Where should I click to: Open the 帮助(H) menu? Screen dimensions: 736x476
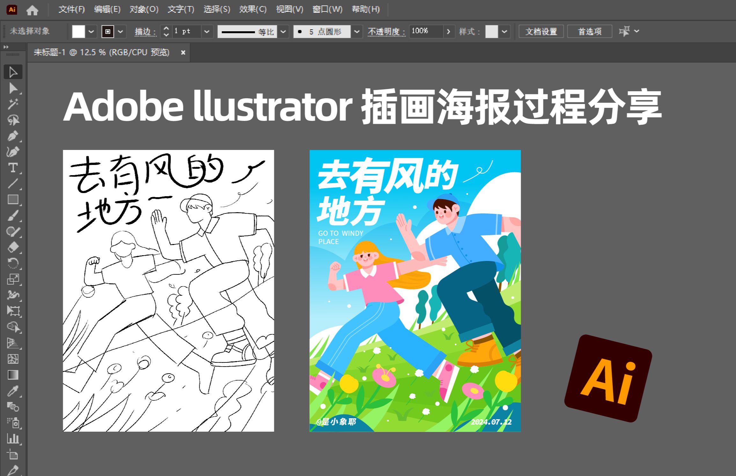(x=366, y=10)
